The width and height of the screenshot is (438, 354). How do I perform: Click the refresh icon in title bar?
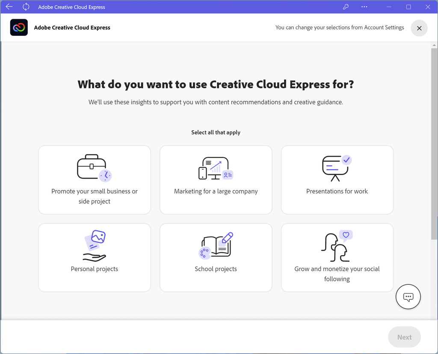[x=26, y=7]
